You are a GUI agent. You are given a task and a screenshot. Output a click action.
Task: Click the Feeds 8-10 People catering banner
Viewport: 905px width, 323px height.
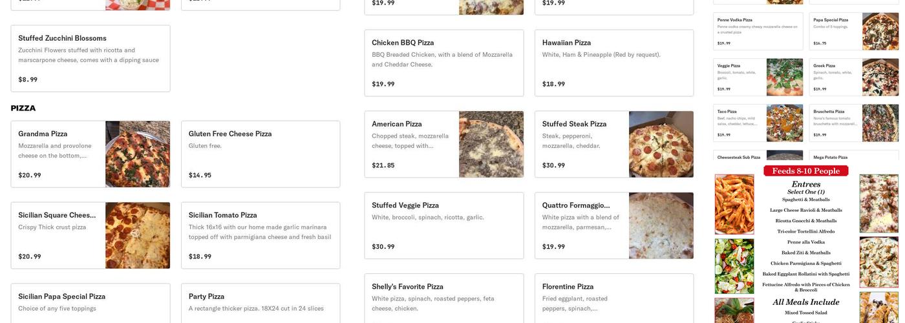click(806, 171)
